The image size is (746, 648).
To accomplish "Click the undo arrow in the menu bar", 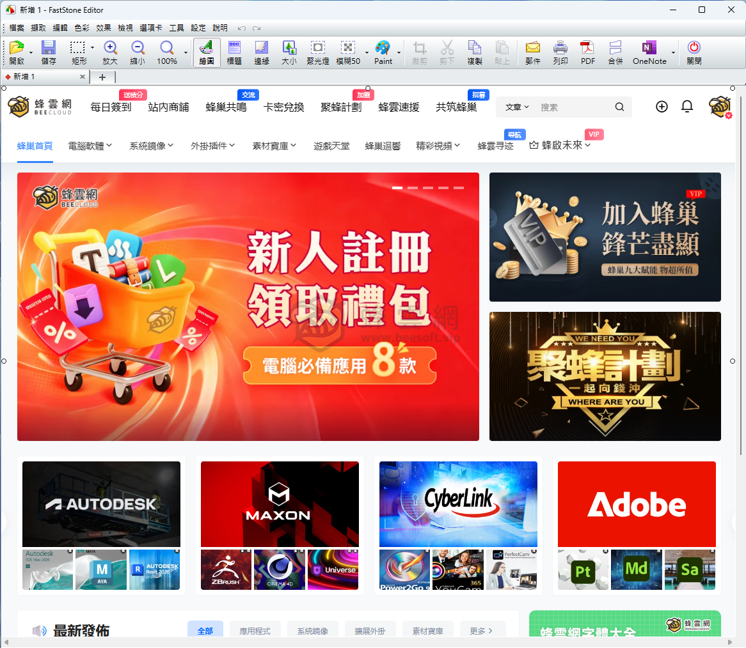I will point(242,29).
